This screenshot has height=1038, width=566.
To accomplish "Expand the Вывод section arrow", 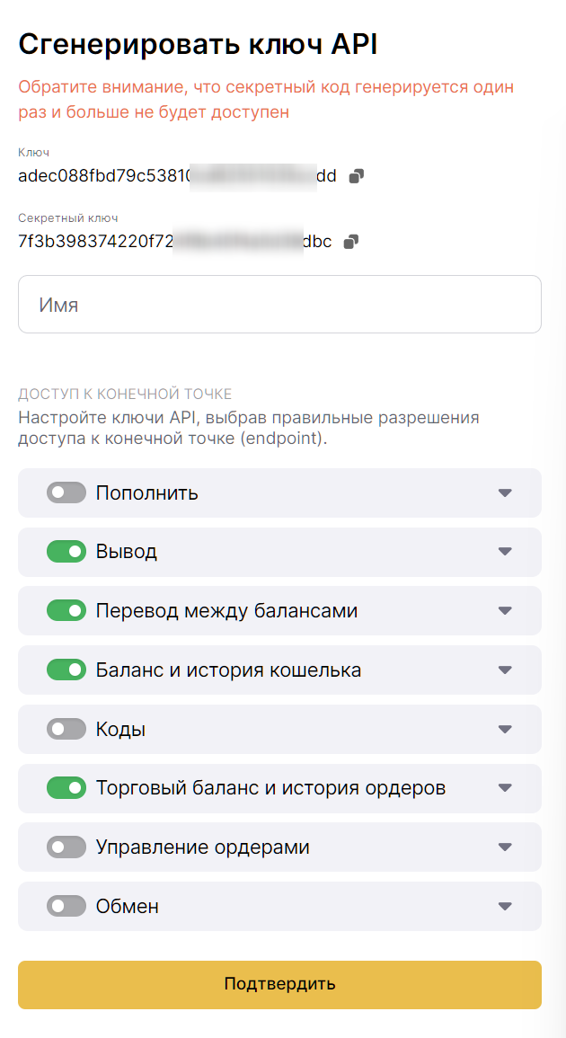I will pyautogui.click(x=505, y=552).
